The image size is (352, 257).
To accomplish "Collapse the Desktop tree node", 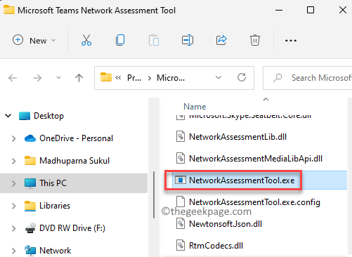I will pyautogui.click(x=8, y=116).
